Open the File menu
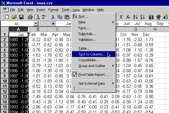This screenshot has width=169, height=113. pos(13,10)
